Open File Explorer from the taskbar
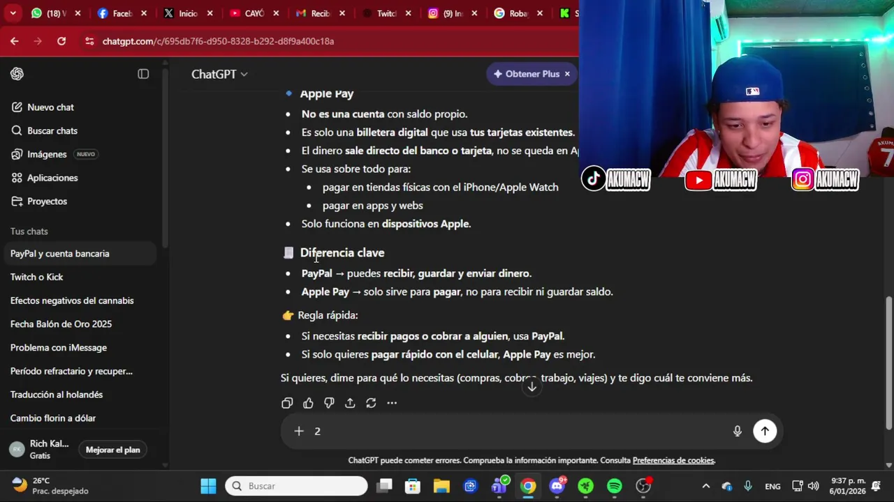Viewport: 894px width, 502px height. click(x=441, y=486)
